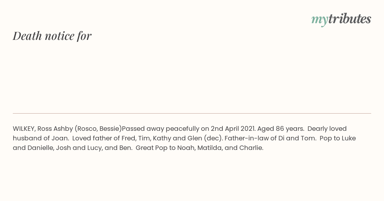Click the "tributes" word in the logo
This screenshot has width=384, height=201.
point(349,19)
